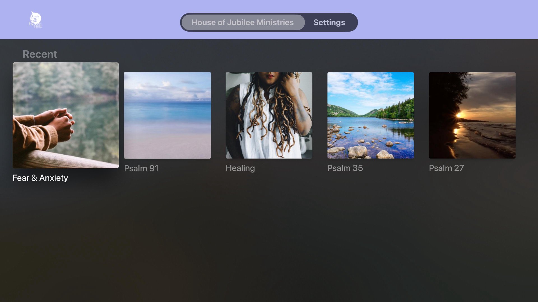Click the Psalm 35 title label
The image size is (538, 302).
345,168
